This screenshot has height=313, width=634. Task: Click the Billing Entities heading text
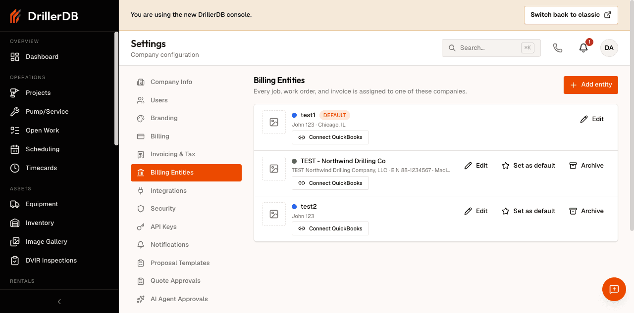click(279, 80)
